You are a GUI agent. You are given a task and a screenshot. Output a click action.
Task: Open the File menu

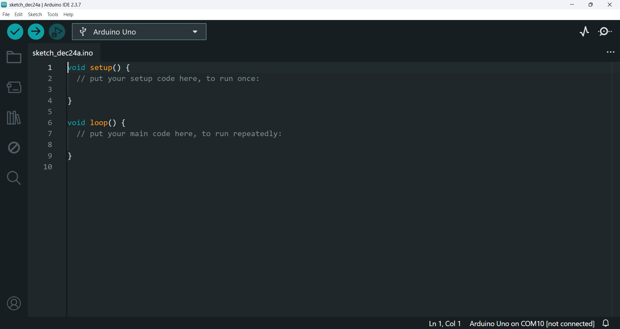[x=6, y=15]
